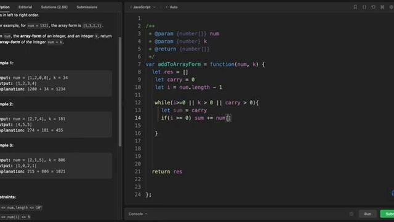Click closing '};' on line 24
Viewport: 394px width, 222px height.
[148, 195]
